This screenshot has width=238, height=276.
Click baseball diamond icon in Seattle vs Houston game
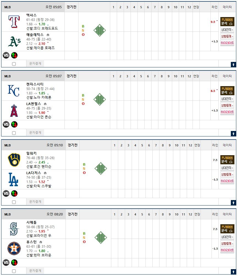pos(101,237)
